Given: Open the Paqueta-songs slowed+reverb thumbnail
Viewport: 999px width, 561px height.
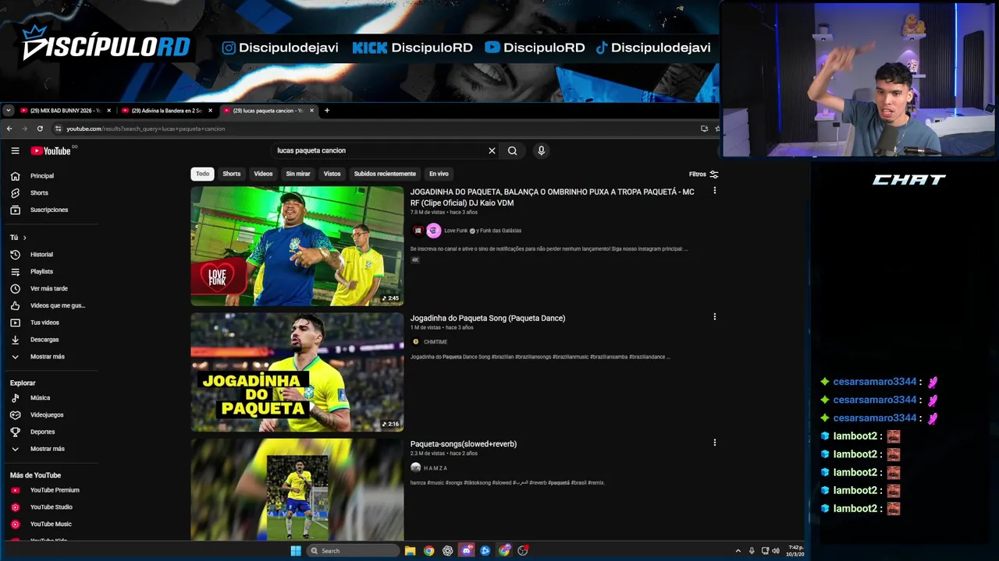Looking at the screenshot, I should tap(297, 489).
